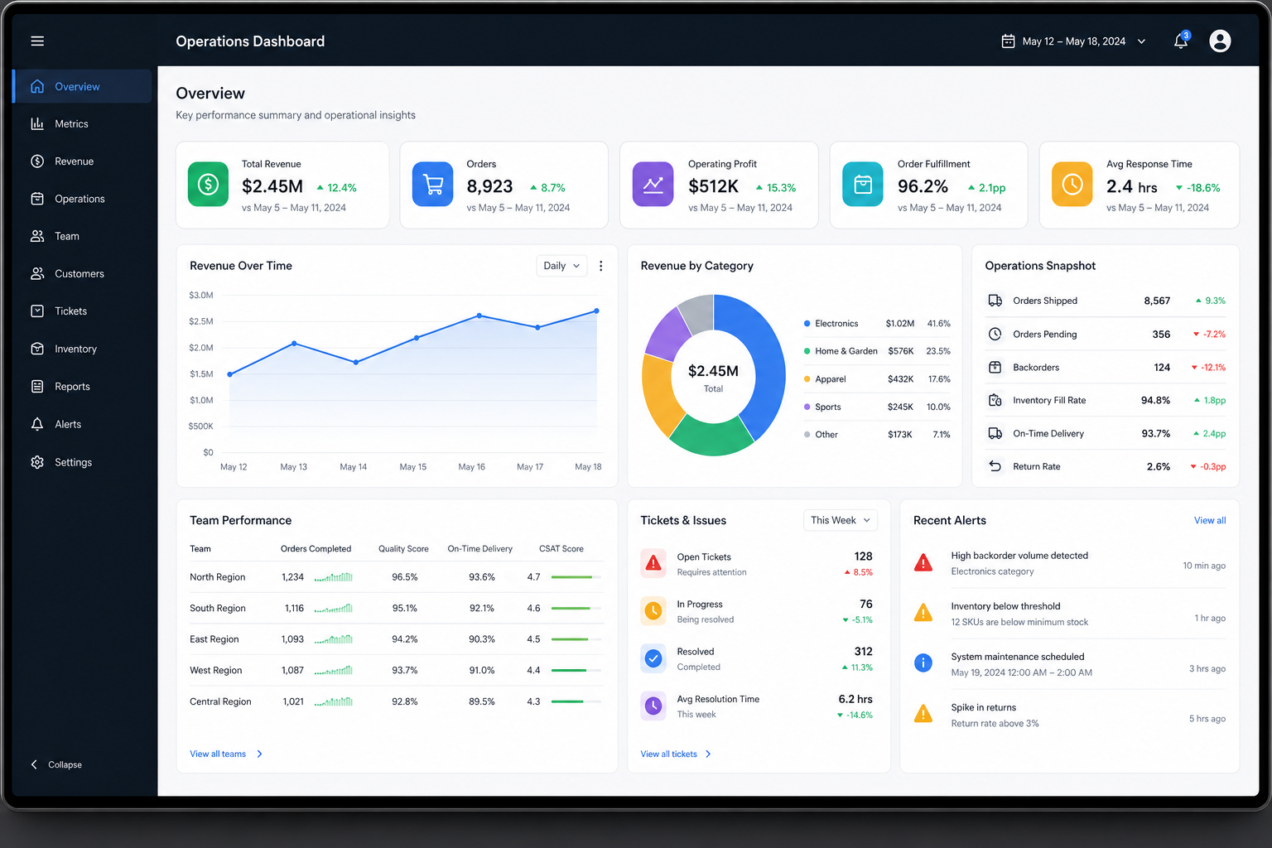
Task: Open the date range dropdown May 12 – May 18
Action: coord(1074,41)
